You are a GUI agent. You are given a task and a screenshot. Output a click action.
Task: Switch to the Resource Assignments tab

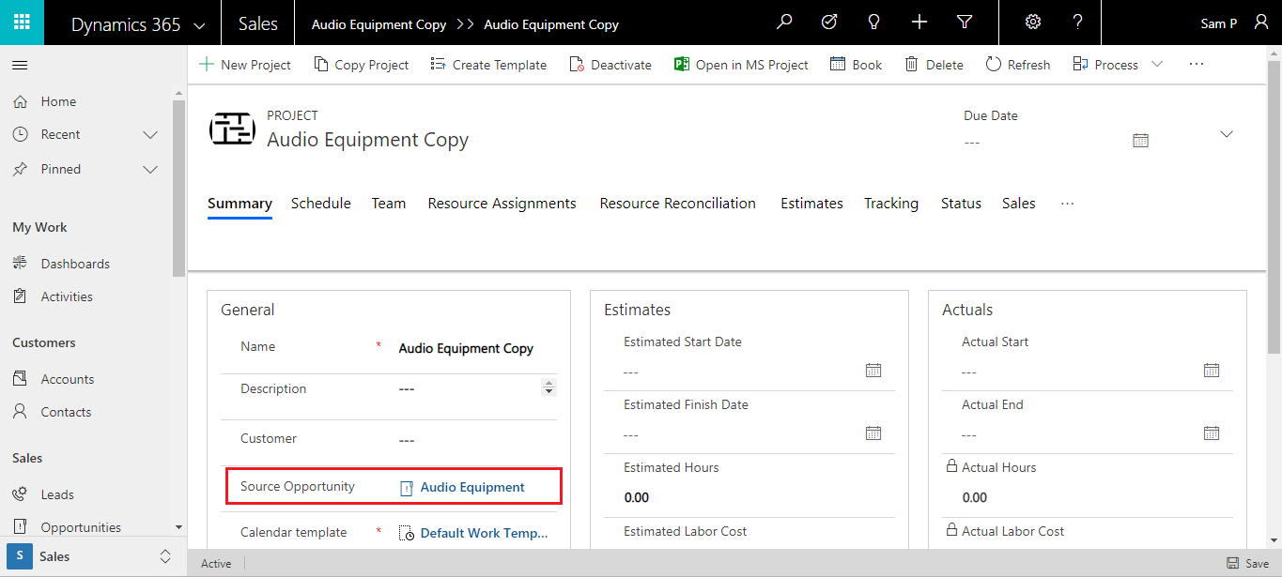(502, 204)
